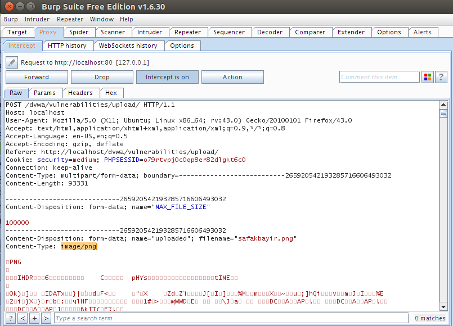Open the Burp menu
453x326 pixels.
11,19
